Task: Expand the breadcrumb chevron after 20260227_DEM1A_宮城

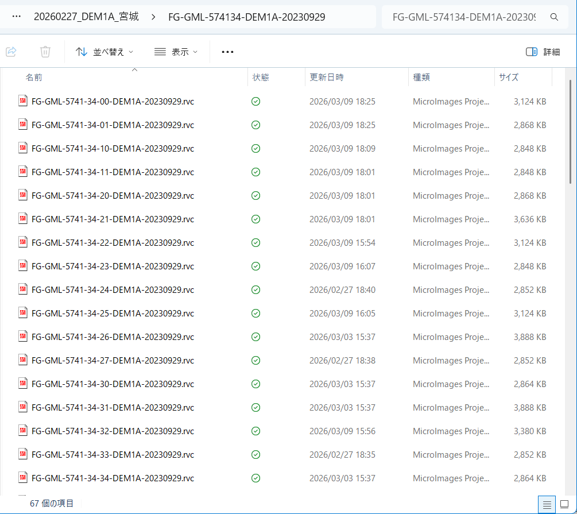Action: (153, 17)
